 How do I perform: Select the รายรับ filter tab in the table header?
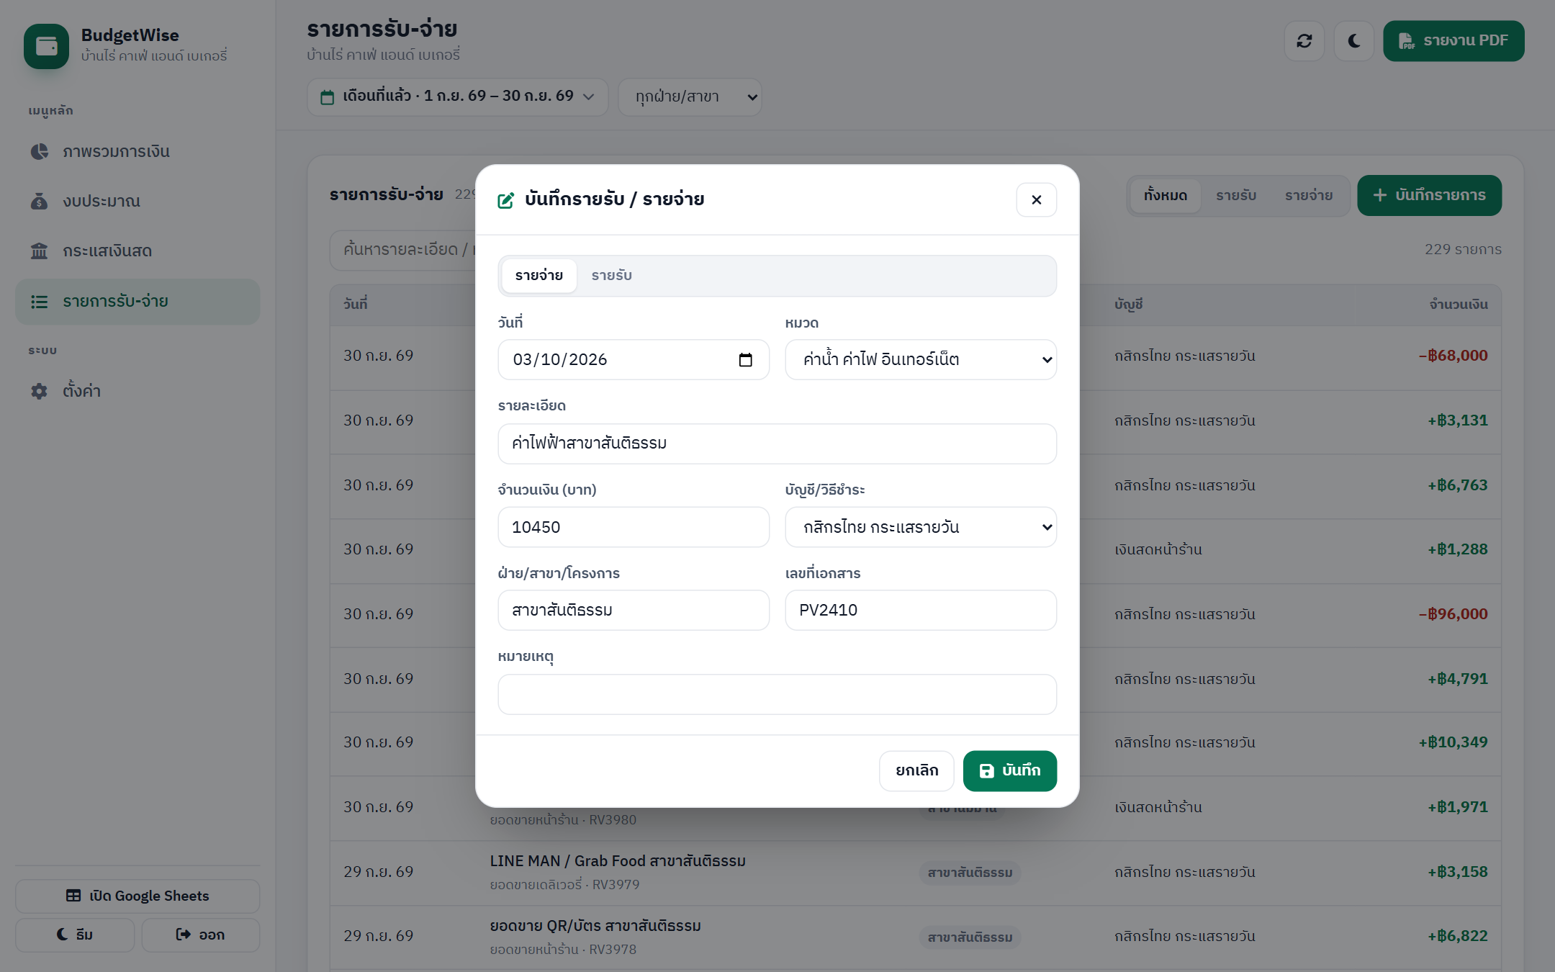[1235, 196]
